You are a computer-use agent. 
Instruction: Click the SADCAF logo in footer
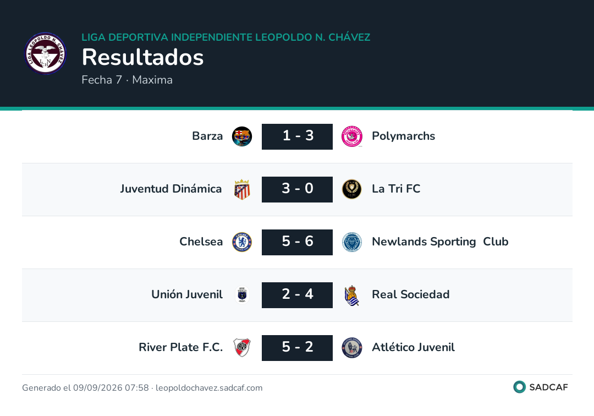[x=541, y=387]
